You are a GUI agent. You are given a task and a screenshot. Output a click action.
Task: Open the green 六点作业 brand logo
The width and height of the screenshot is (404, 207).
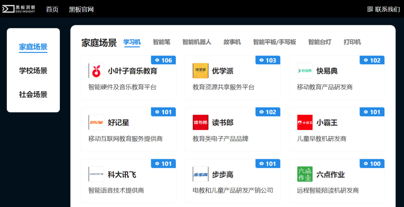coord(305,174)
